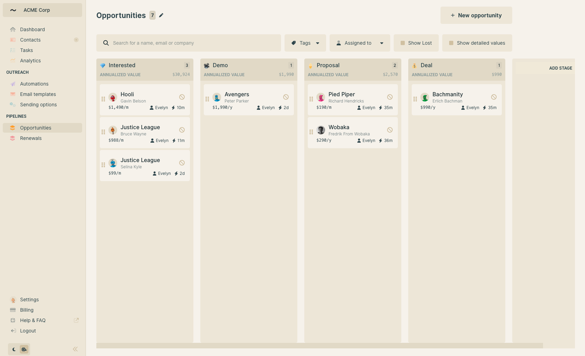The height and width of the screenshot is (356, 585).
Task: Open Sending options
Action: tap(42, 105)
